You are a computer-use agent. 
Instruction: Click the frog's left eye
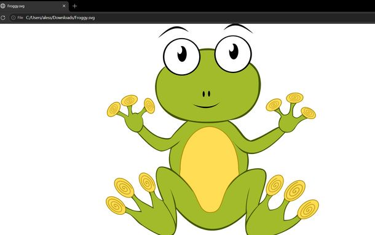click(181, 56)
